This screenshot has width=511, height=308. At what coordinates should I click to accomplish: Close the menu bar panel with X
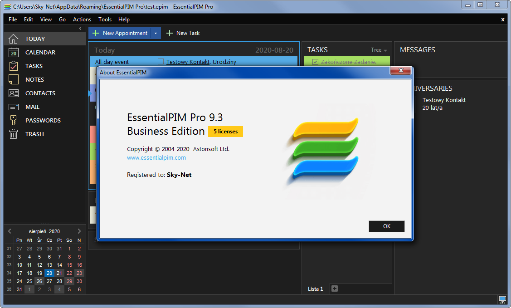click(502, 20)
